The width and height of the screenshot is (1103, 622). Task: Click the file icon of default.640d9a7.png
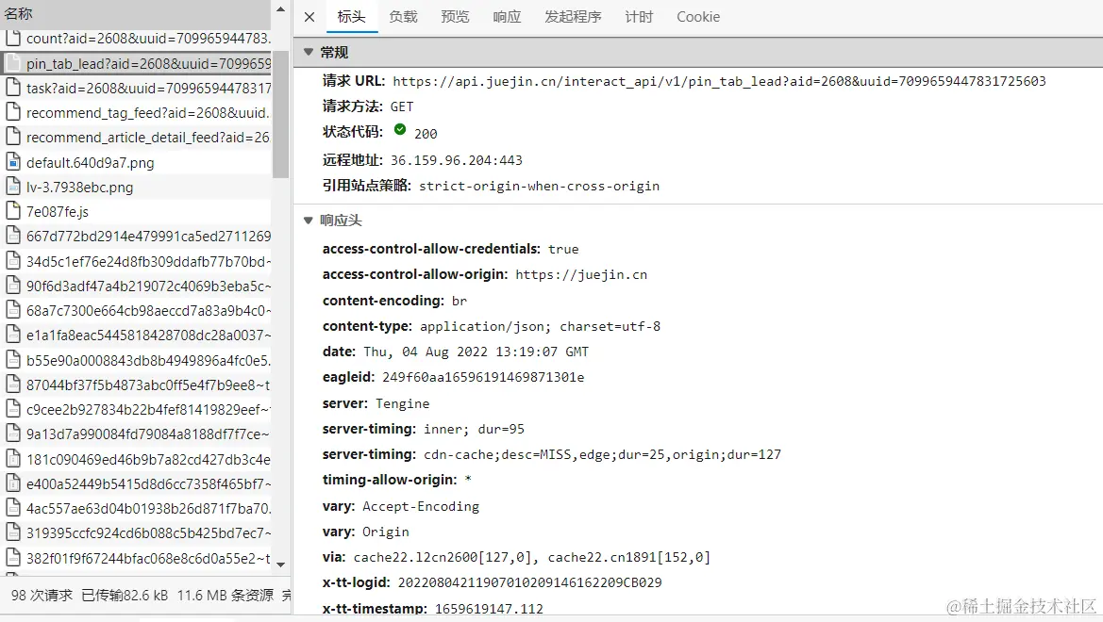pyautogui.click(x=12, y=162)
